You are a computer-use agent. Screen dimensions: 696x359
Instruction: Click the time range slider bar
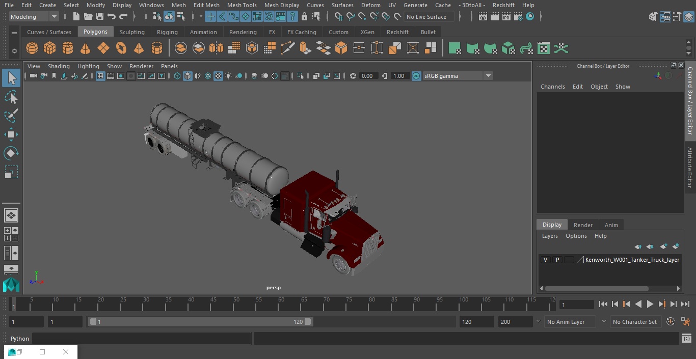pyautogui.click(x=201, y=322)
